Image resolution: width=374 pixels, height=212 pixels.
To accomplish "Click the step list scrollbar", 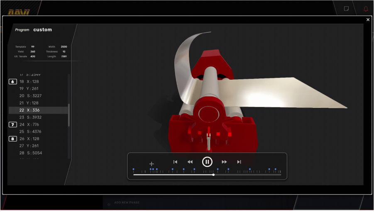I will click(69, 115).
